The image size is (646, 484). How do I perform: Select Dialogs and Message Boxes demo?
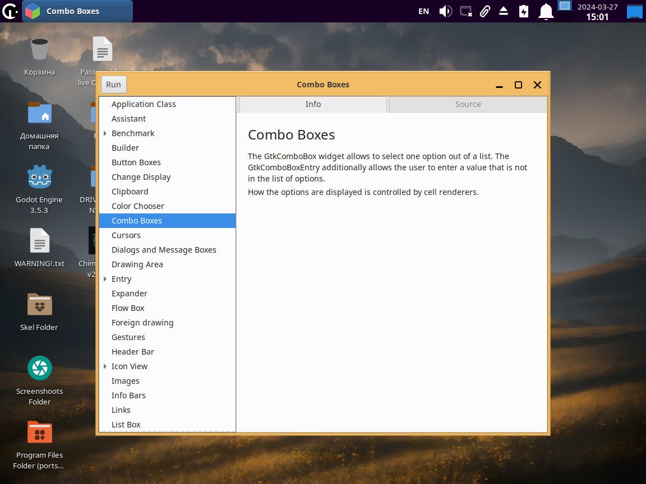[164, 250]
